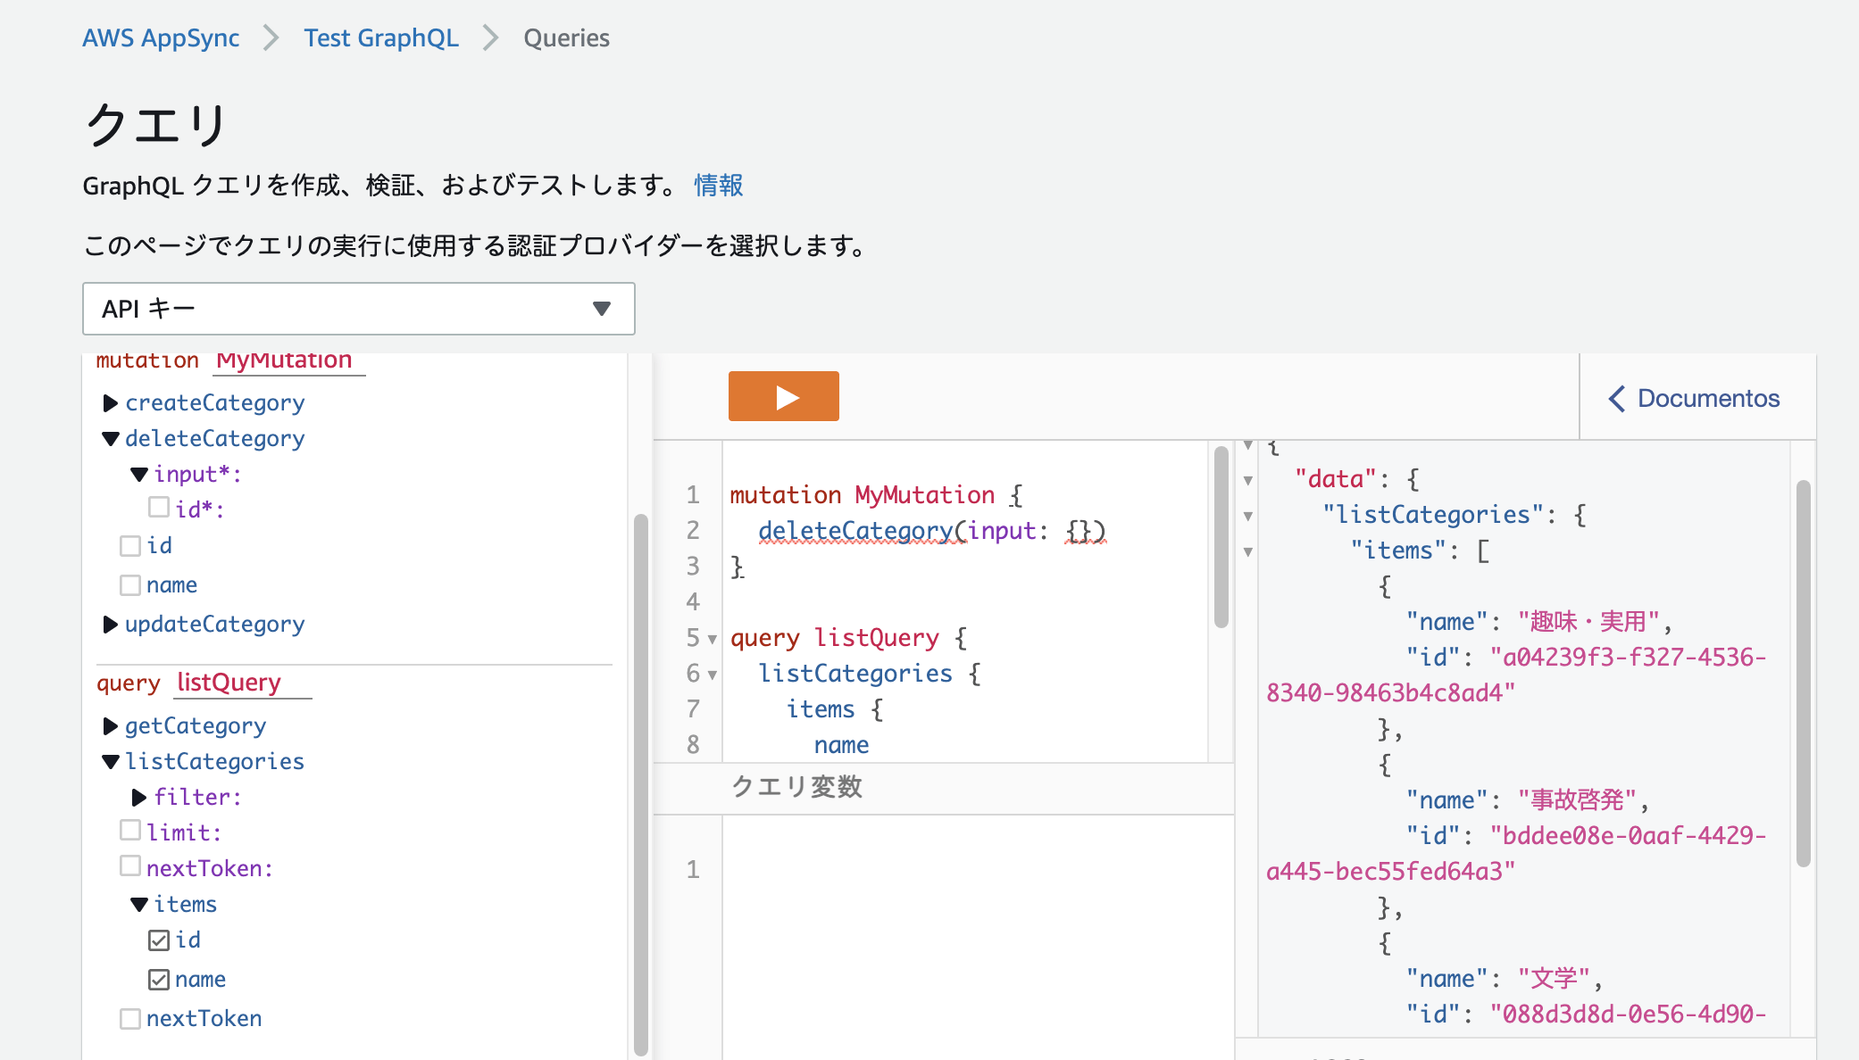
Task: Uncheck the id field under items
Action: [x=159, y=940]
